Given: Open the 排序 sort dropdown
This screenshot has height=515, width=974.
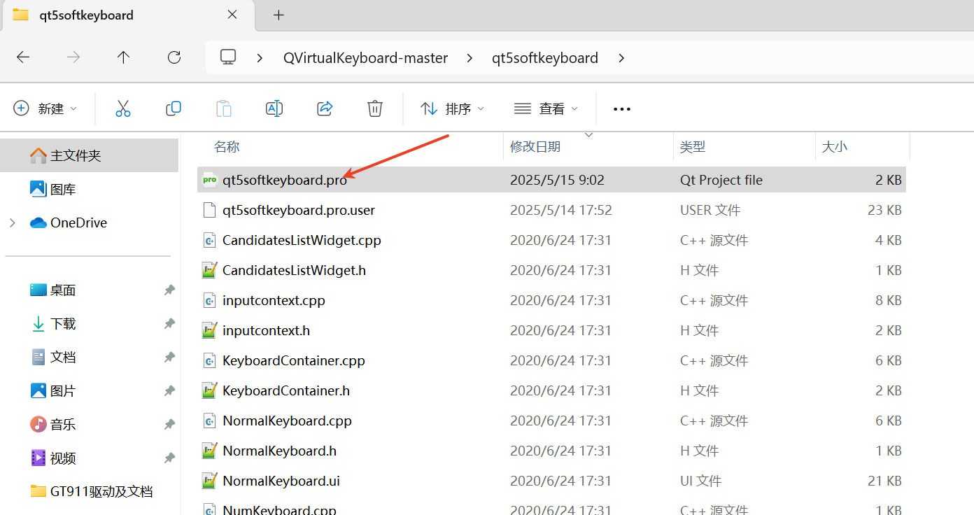Looking at the screenshot, I should [x=452, y=108].
